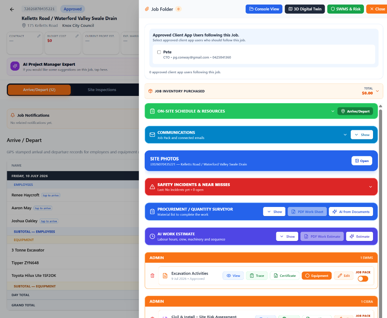The image size is (387, 318).
Task: Click the AI Work Estimate clock icon
Action: click(152, 236)
